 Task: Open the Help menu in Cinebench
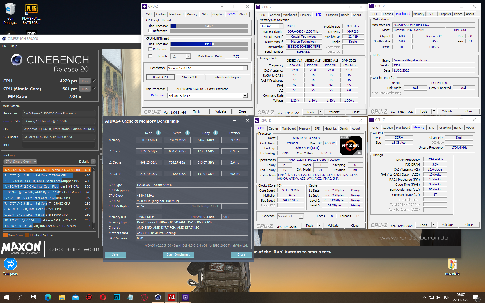pos(14,46)
